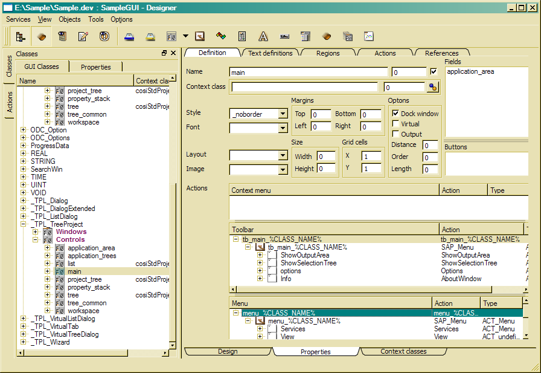Screen dimensions: 541x373
Task: Switch to the Context classes bottom tab
Action: point(403,351)
